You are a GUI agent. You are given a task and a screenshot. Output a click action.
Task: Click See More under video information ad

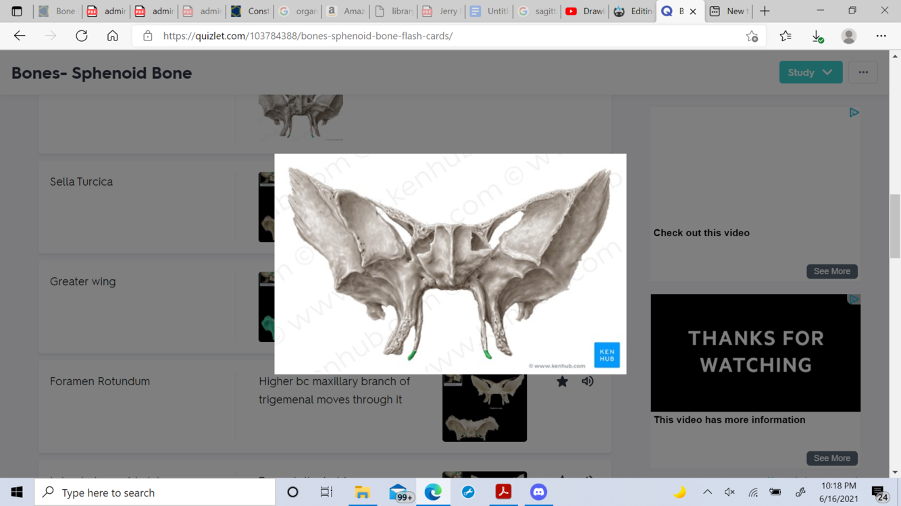coord(831,458)
